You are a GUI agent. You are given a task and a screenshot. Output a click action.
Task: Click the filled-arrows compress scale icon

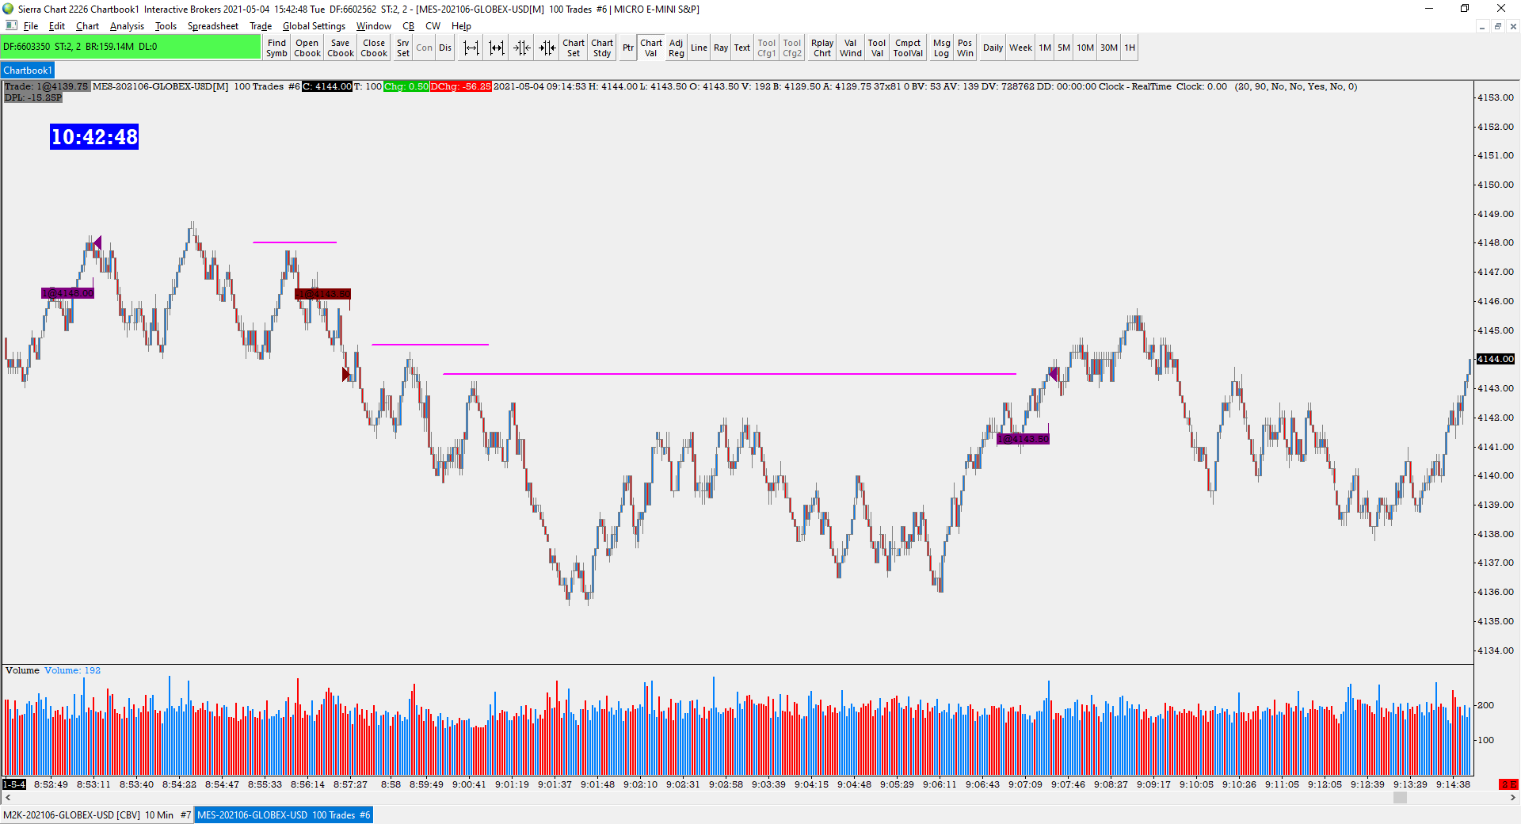(x=547, y=48)
